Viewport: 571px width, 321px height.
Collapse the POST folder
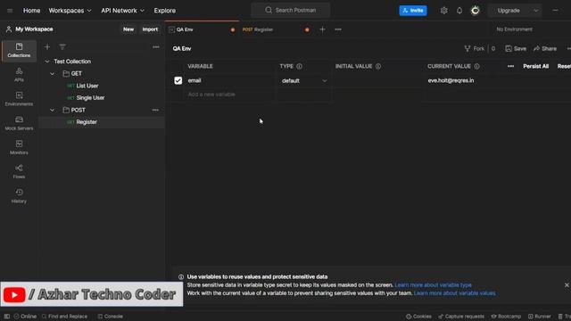(52, 110)
